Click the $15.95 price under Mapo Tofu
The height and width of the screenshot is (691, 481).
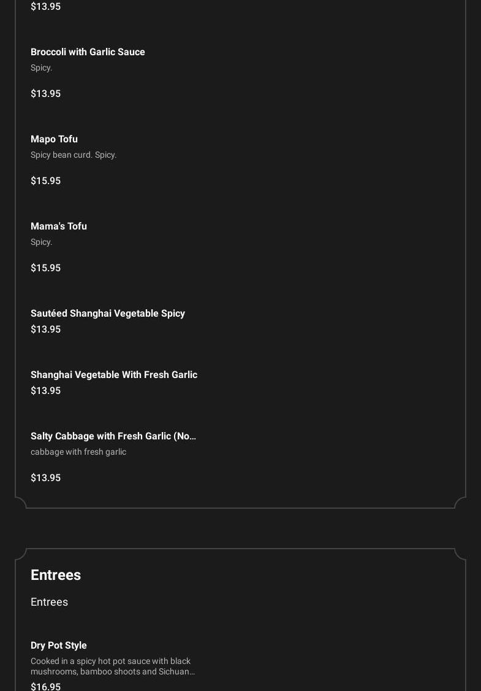[x=45, y=181]
